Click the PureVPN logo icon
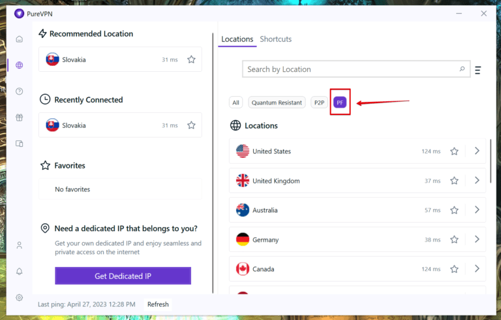 pos(19,14)
